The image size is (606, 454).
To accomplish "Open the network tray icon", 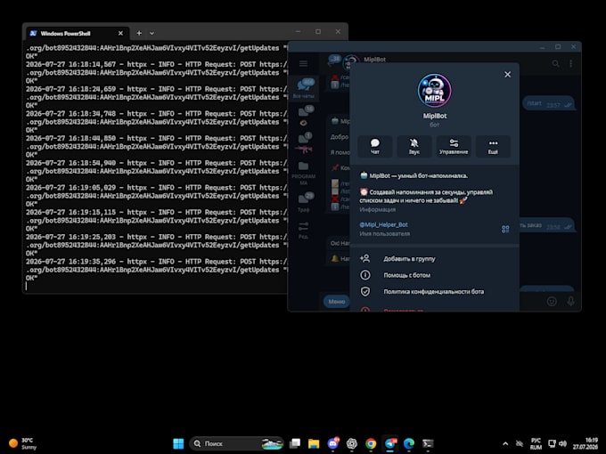I will pos(552,443).
